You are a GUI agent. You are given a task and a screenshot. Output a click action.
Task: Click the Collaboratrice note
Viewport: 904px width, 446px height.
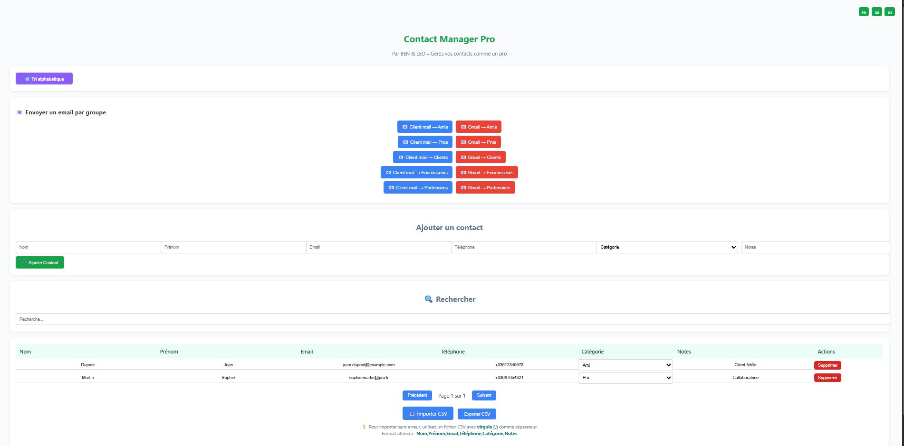pyautogui.click(x=745, y=378)
